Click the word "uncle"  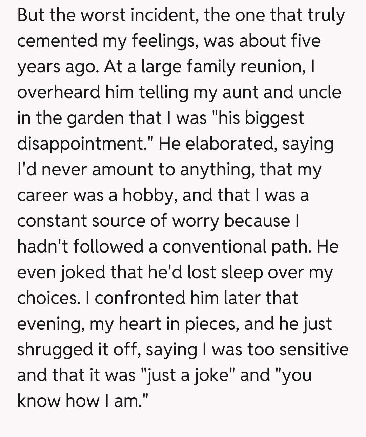pyautogui.click(x=320, y=92)
